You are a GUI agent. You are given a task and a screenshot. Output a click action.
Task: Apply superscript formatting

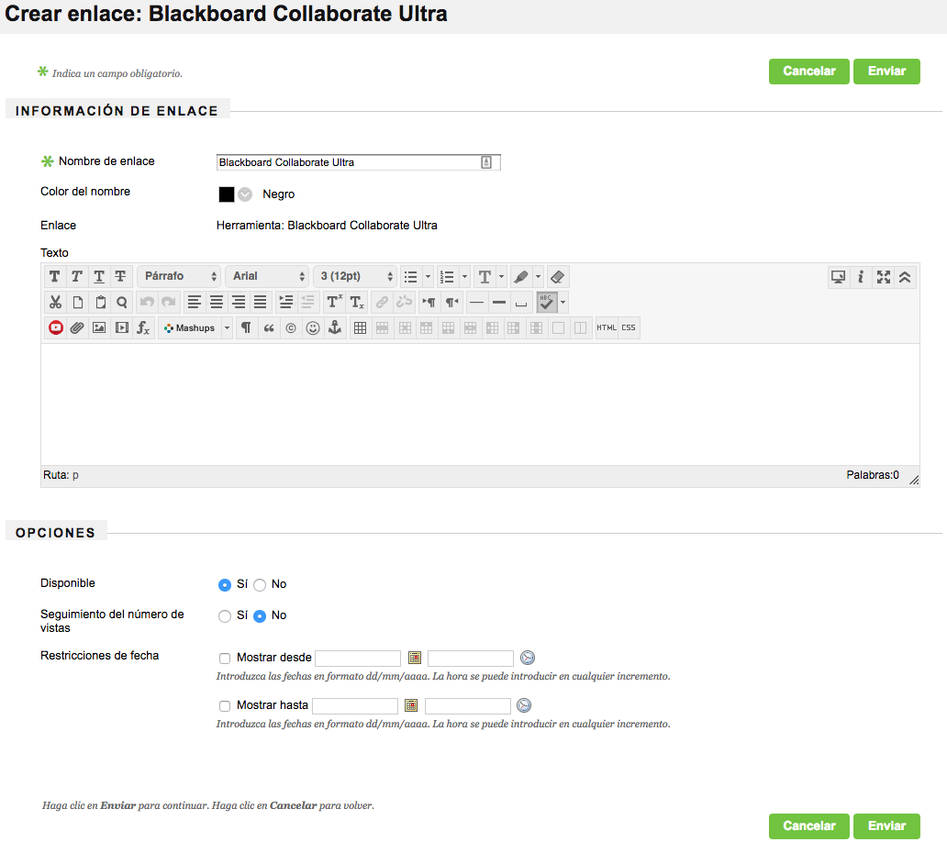click(x=334, y=302)
